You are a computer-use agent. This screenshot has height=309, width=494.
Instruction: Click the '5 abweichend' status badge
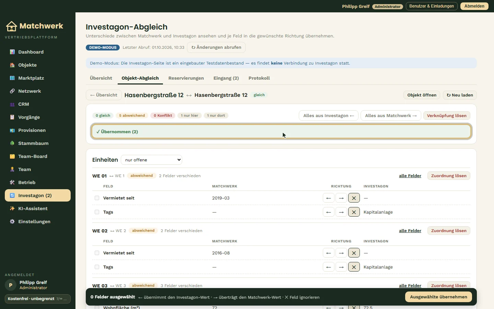click(132, 116)
